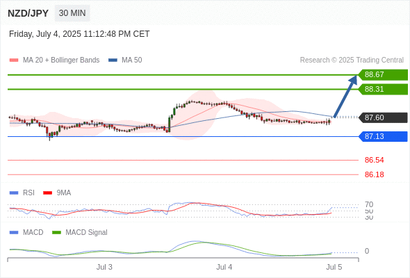Viewport: 410px width, 278px height.
Task: Click the MACD Signal green legend marker
Action: pyautogui.click(x=56, y=233)
